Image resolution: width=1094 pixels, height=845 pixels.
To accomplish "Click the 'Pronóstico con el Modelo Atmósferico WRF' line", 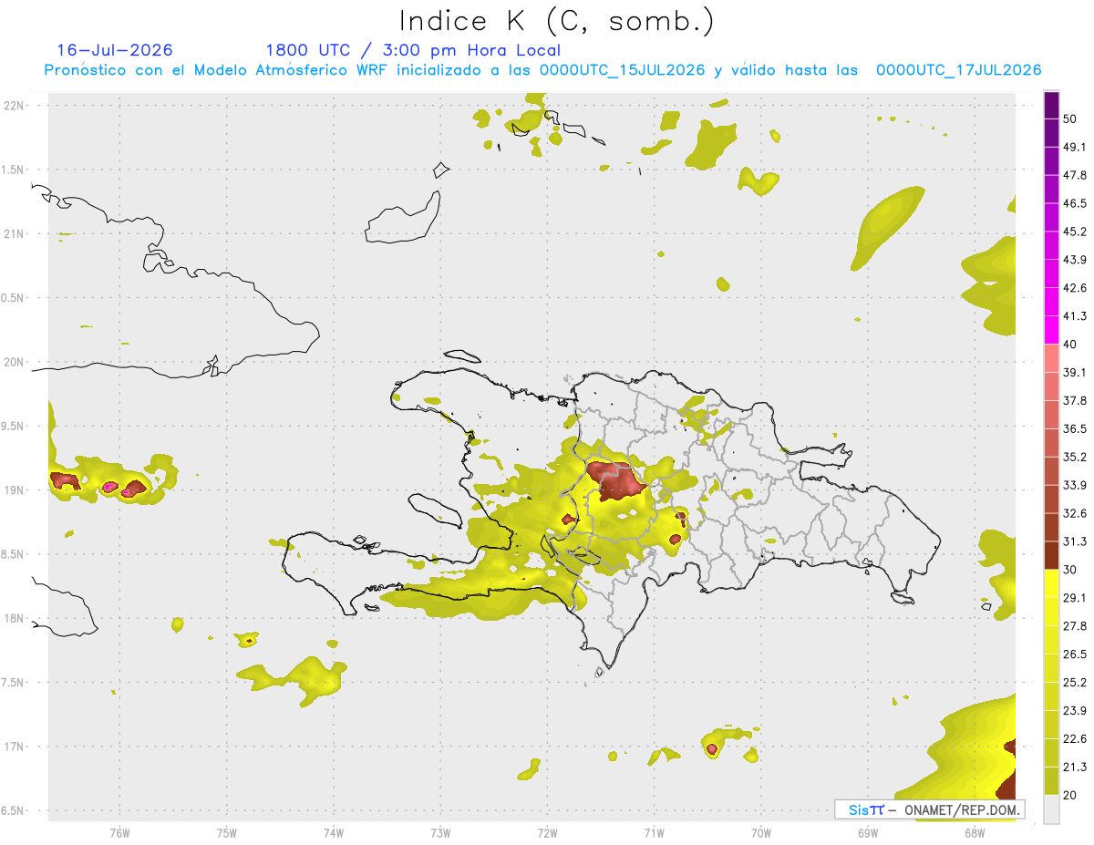I will [x=542, y=70].
